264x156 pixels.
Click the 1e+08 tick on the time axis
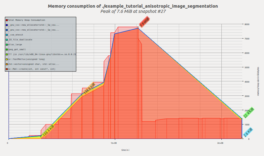point(114,143)
